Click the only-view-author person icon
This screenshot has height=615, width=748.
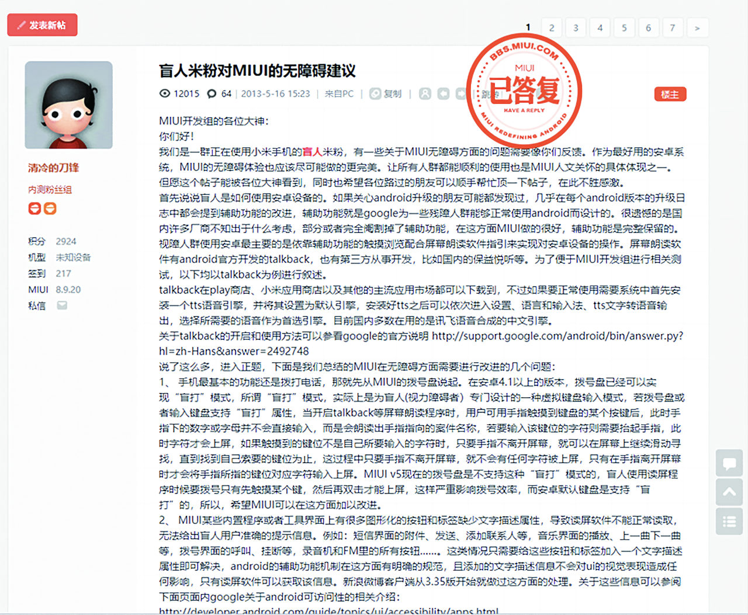425,93
